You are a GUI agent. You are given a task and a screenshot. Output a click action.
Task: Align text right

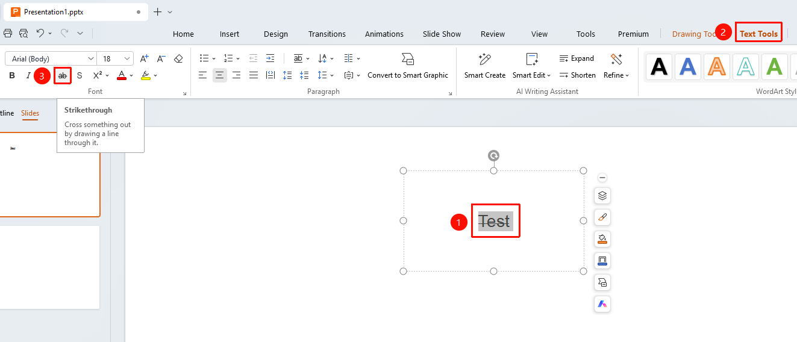pyautogui.click(x=237, y=75)
